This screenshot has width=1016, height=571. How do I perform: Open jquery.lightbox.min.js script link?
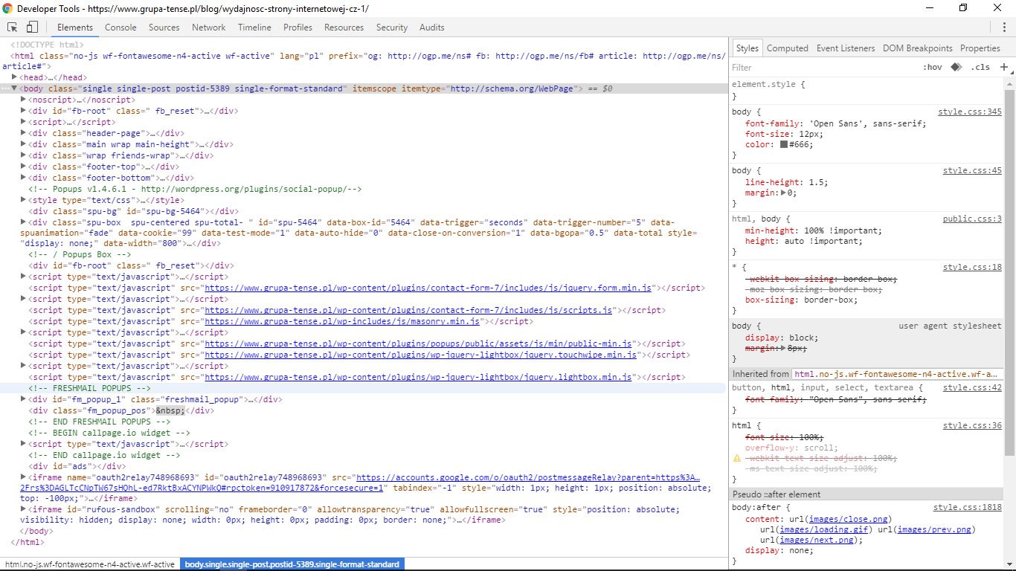pos(418,377)
